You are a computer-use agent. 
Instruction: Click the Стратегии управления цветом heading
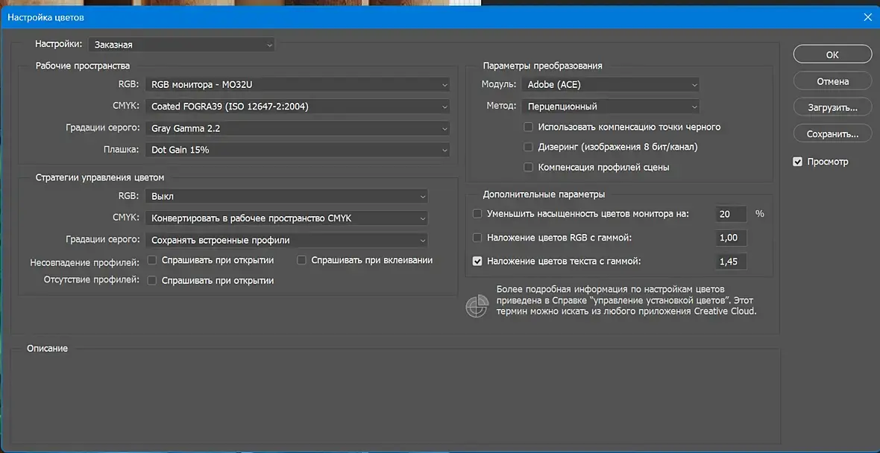point(100,177)
